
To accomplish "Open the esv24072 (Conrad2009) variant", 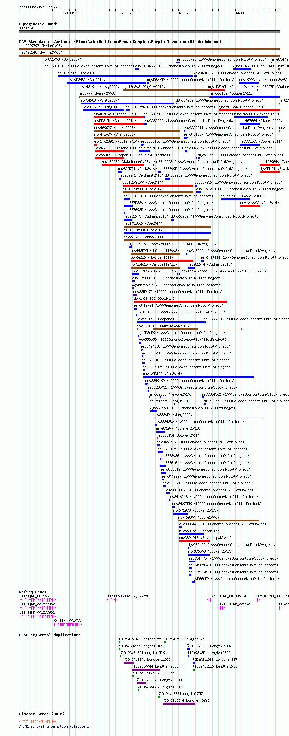I will pyautogui.click(x=167, y=240).
